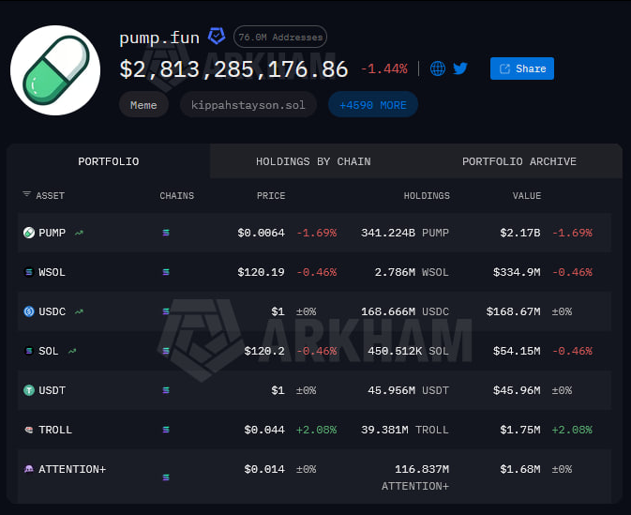
Task: Open the WSOL asset link
Action: coord(52,272)
